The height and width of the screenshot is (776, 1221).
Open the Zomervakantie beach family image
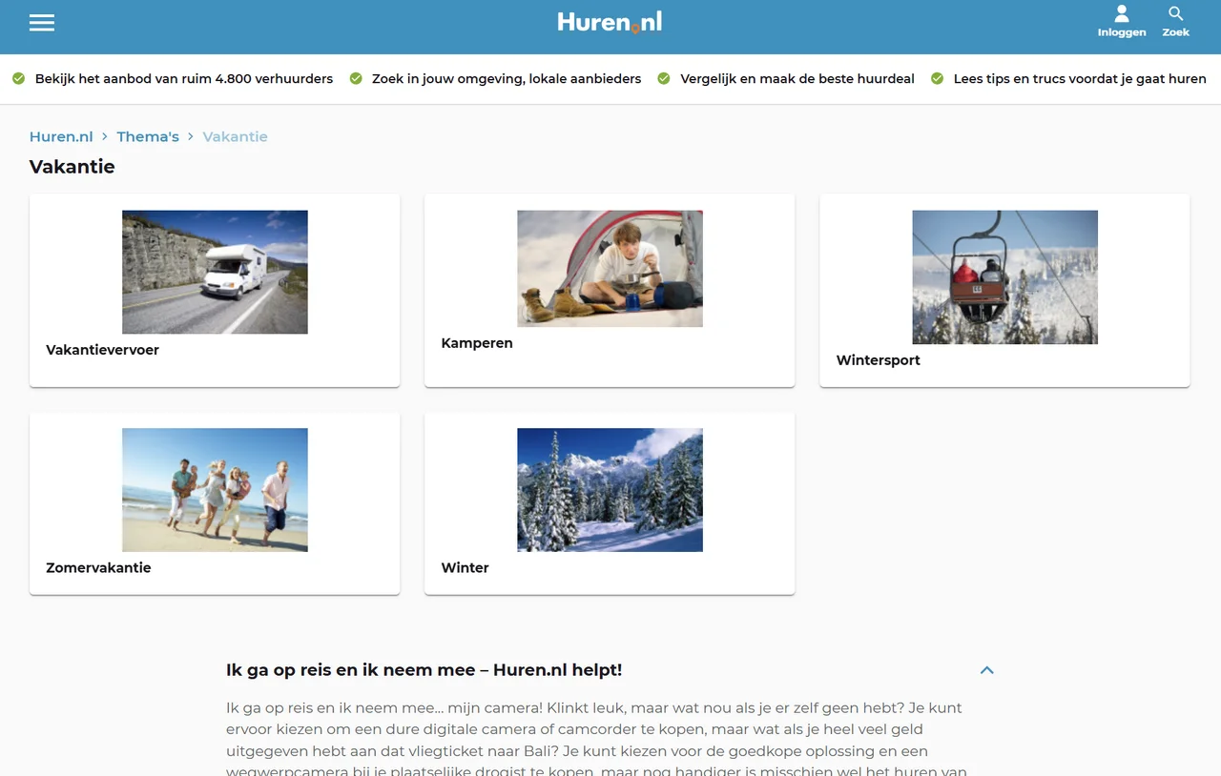point(215,489)
